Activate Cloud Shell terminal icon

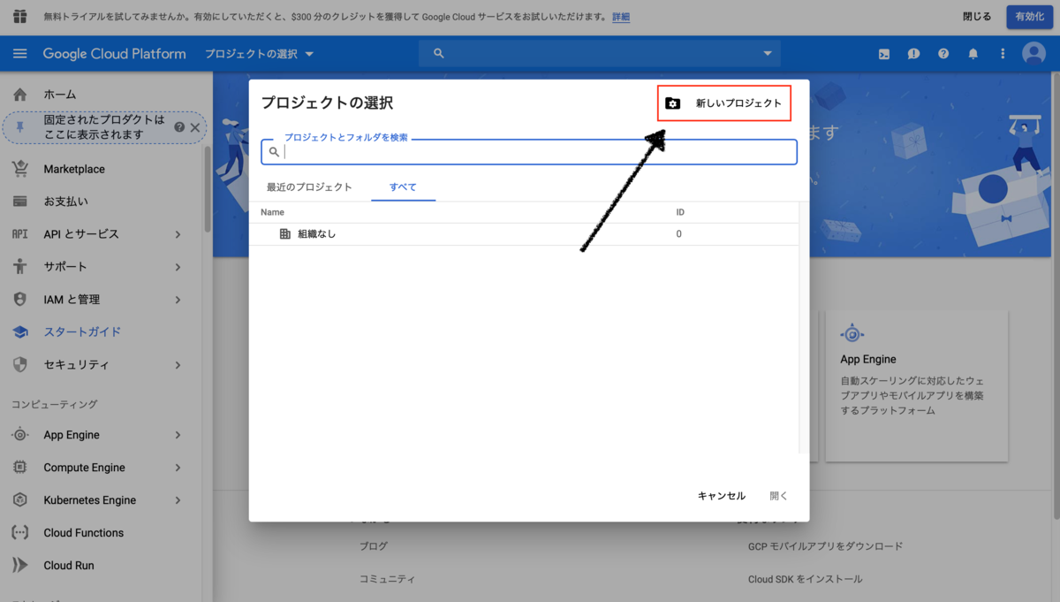click(884, 54)
